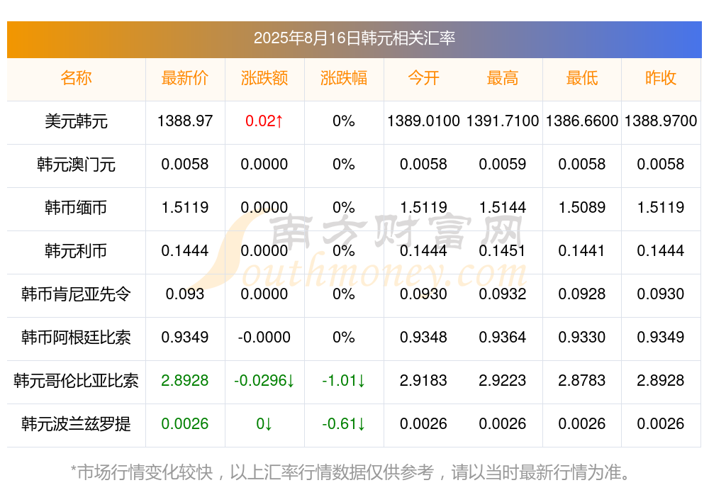The width and height of the screenshot is (709, 495).
Task: Select high value 1.5144
Action: [x=503, y=208]
